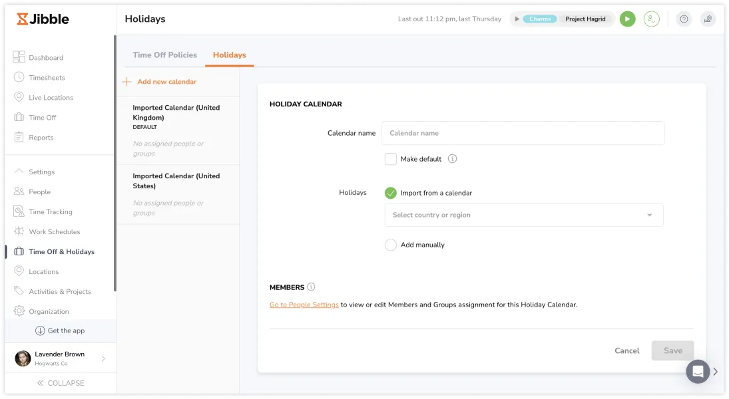Open Dashboard from the sidebar
The height and width of the screenshot is (399, 729).
pos(46,58)
